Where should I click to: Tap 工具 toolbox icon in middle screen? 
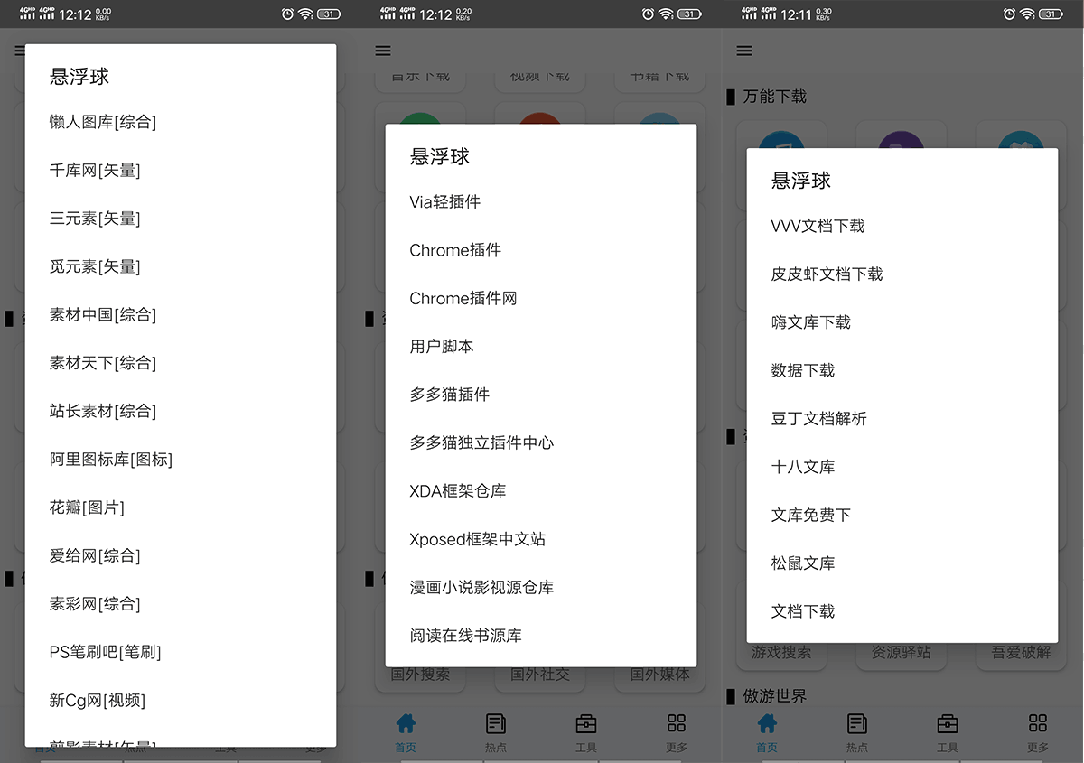pyautogui.click(x=586, y=723)
